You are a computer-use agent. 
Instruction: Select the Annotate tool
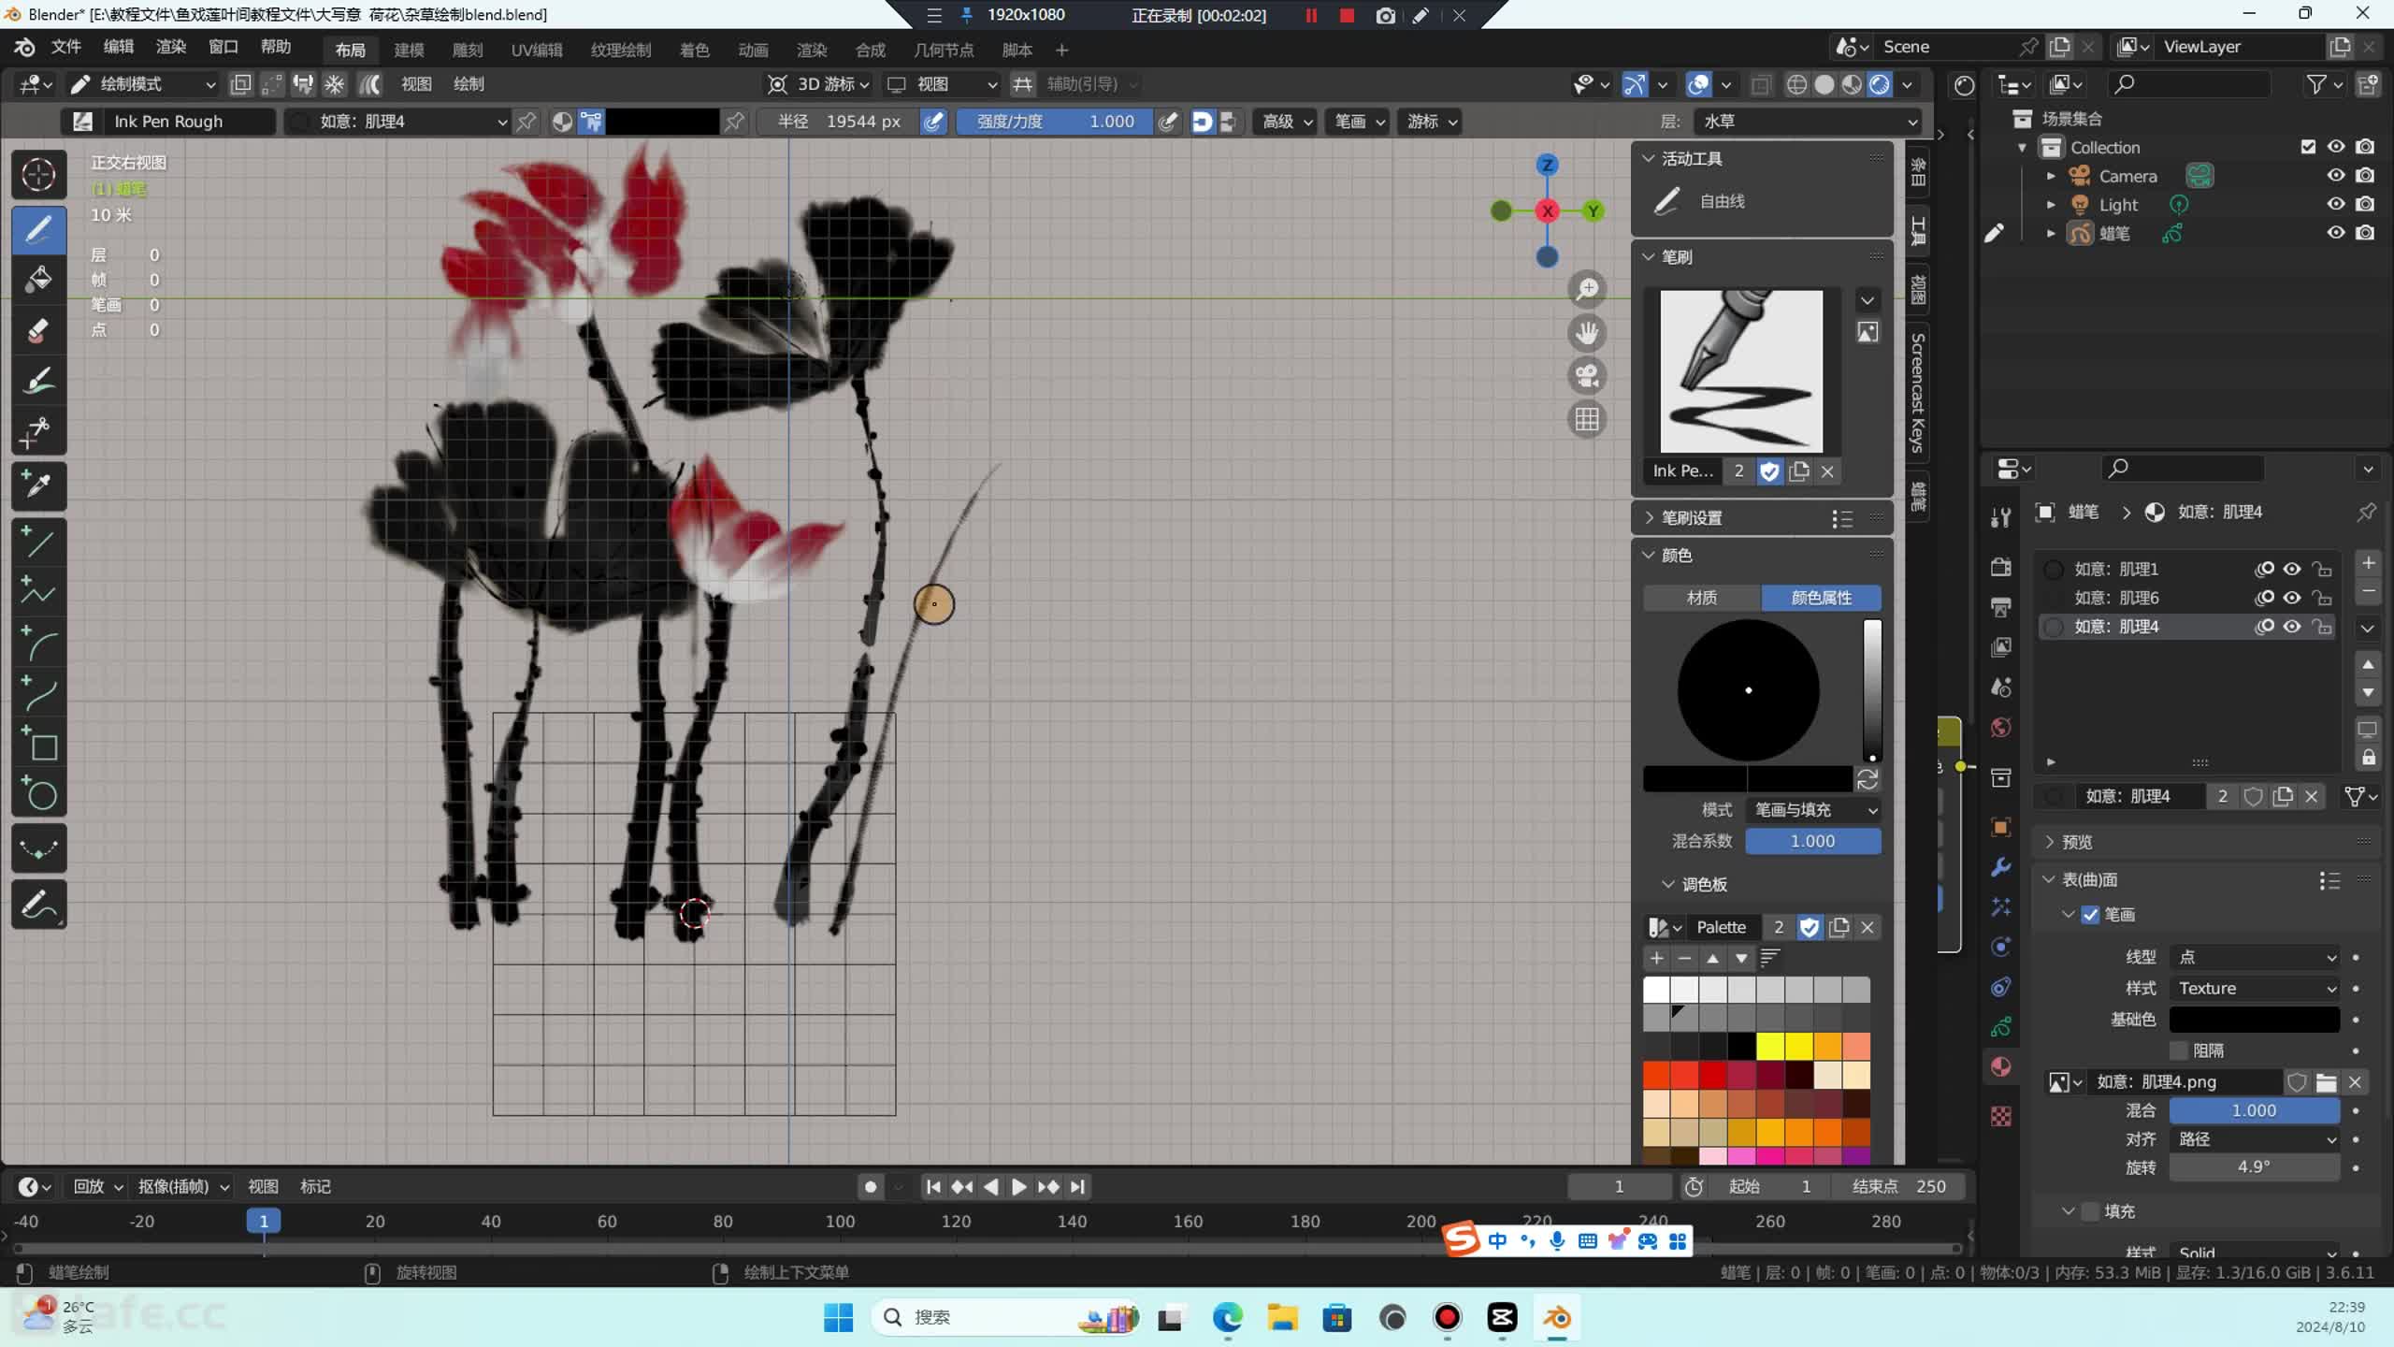pyautogui.click(x=38, y=904)
